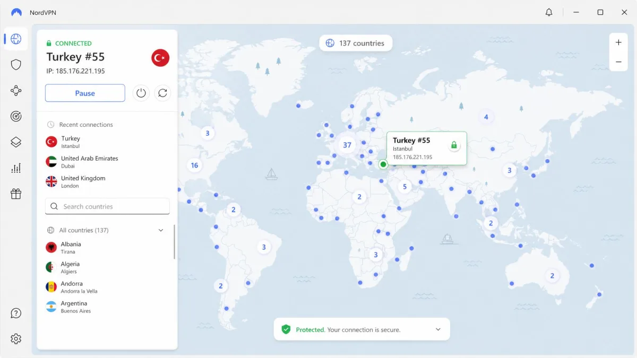Connect to Albania Tirana
Screen dimensions: 637x358
pyautogui.click(x=106, y=248)
